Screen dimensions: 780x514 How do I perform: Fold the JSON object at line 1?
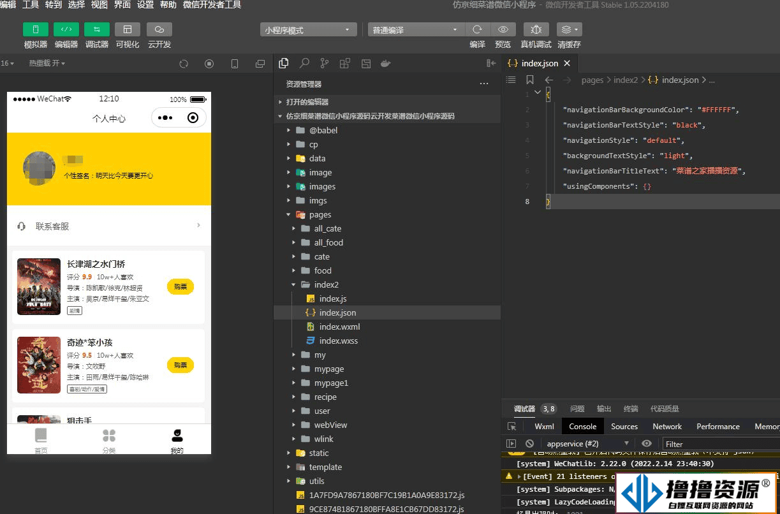(538, 93)
